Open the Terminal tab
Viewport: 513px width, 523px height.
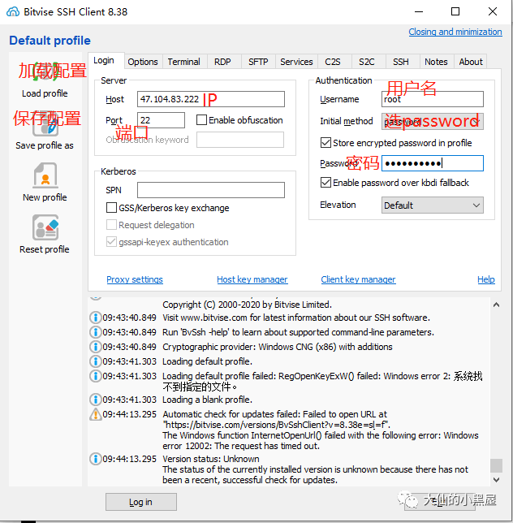pos(183,62)
